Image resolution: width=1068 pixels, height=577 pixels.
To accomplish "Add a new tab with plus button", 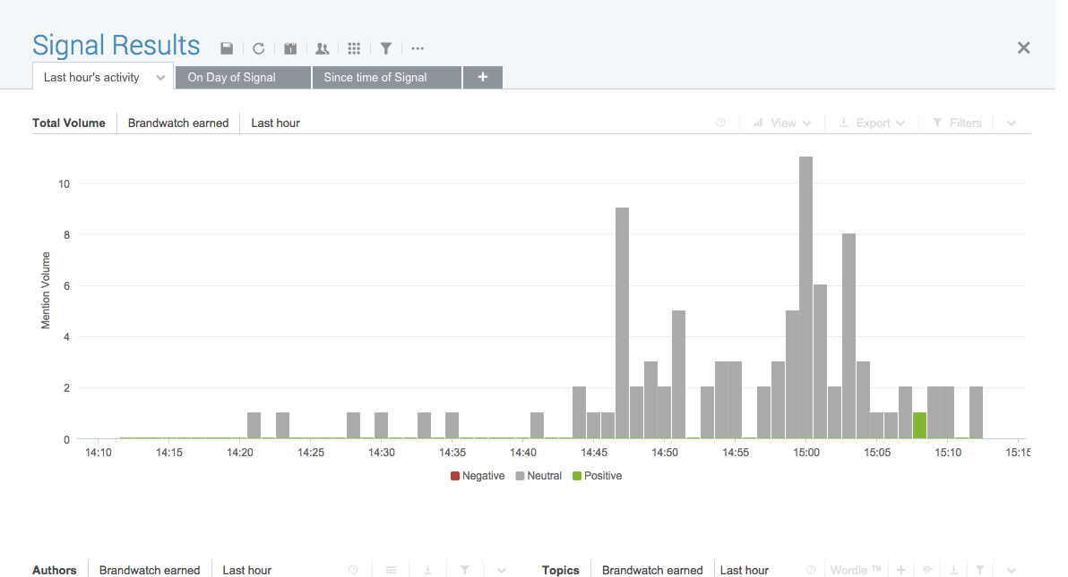I will click(x=483, y=78).
